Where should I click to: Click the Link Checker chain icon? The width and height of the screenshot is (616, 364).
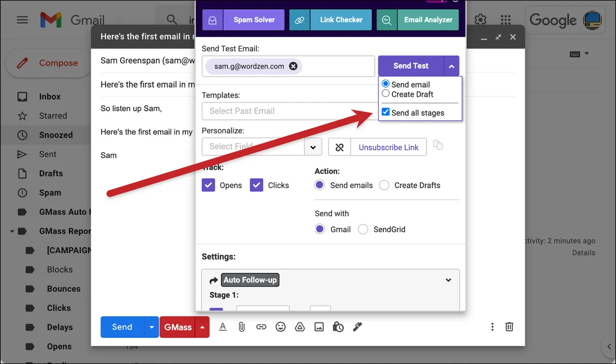[300, 20]
